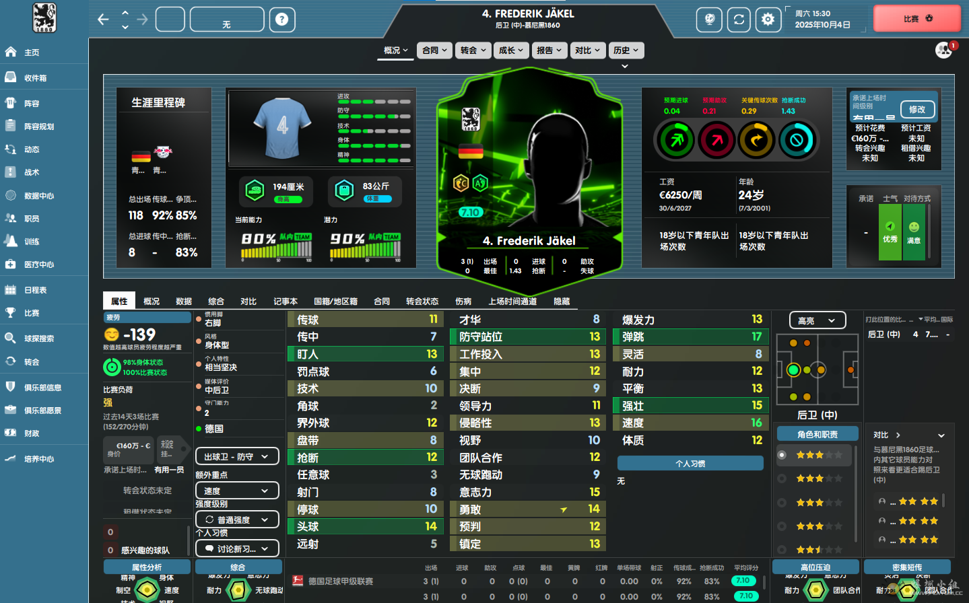Click the 修改 modify button
The width and height of the screenshot is (969, 603).
917,109
